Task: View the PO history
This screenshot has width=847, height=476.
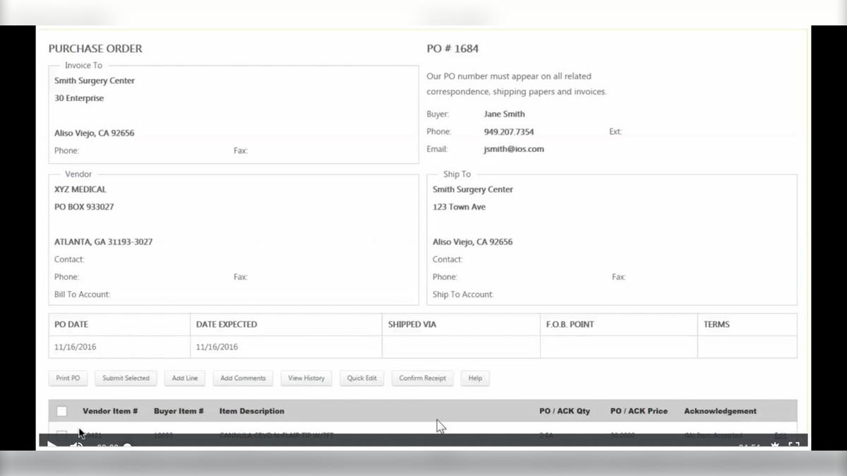Action: [306, 378]
